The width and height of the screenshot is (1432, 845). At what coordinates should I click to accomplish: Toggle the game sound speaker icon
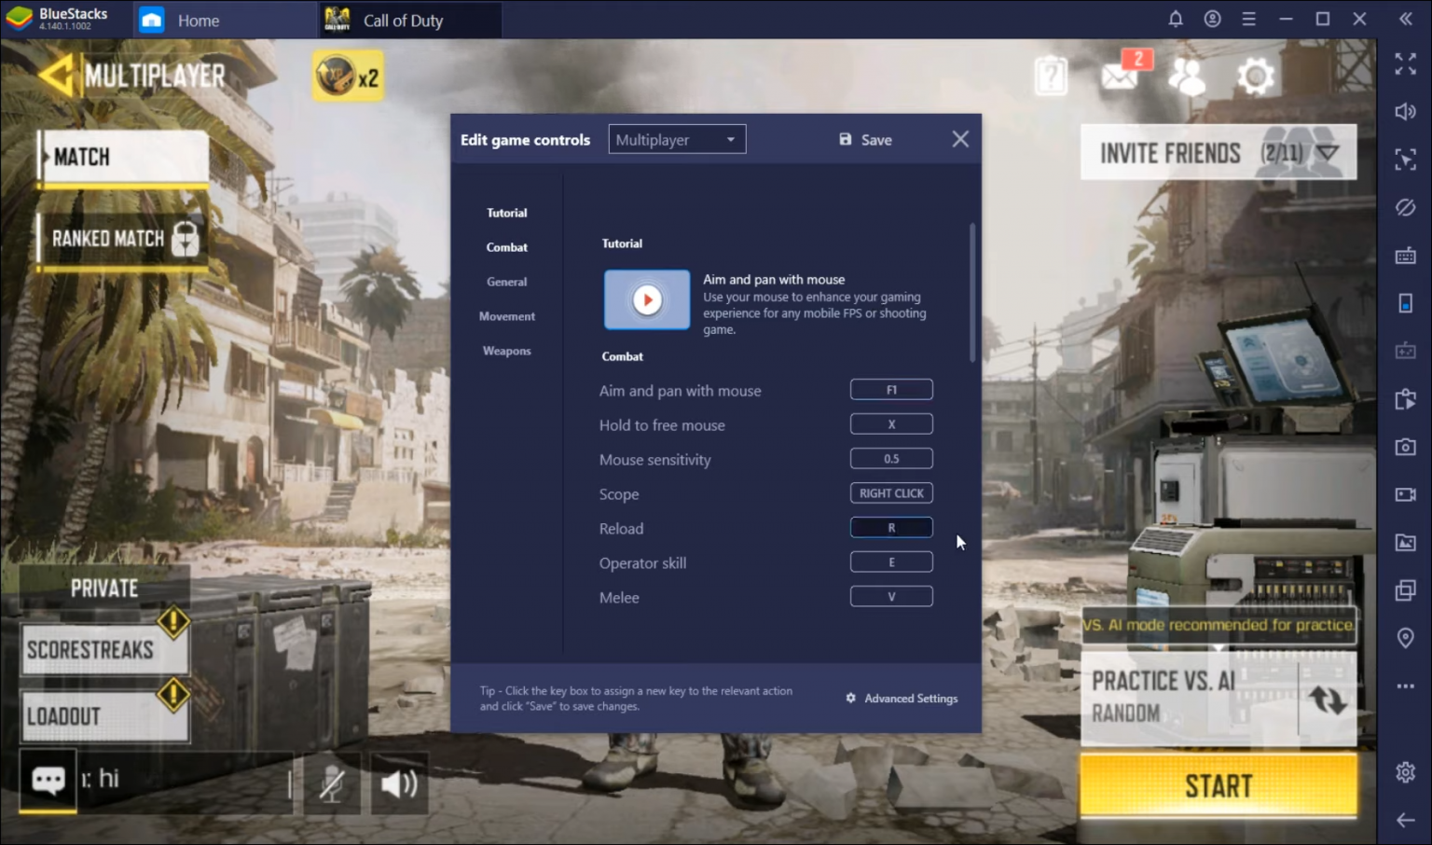pos(399,783)
